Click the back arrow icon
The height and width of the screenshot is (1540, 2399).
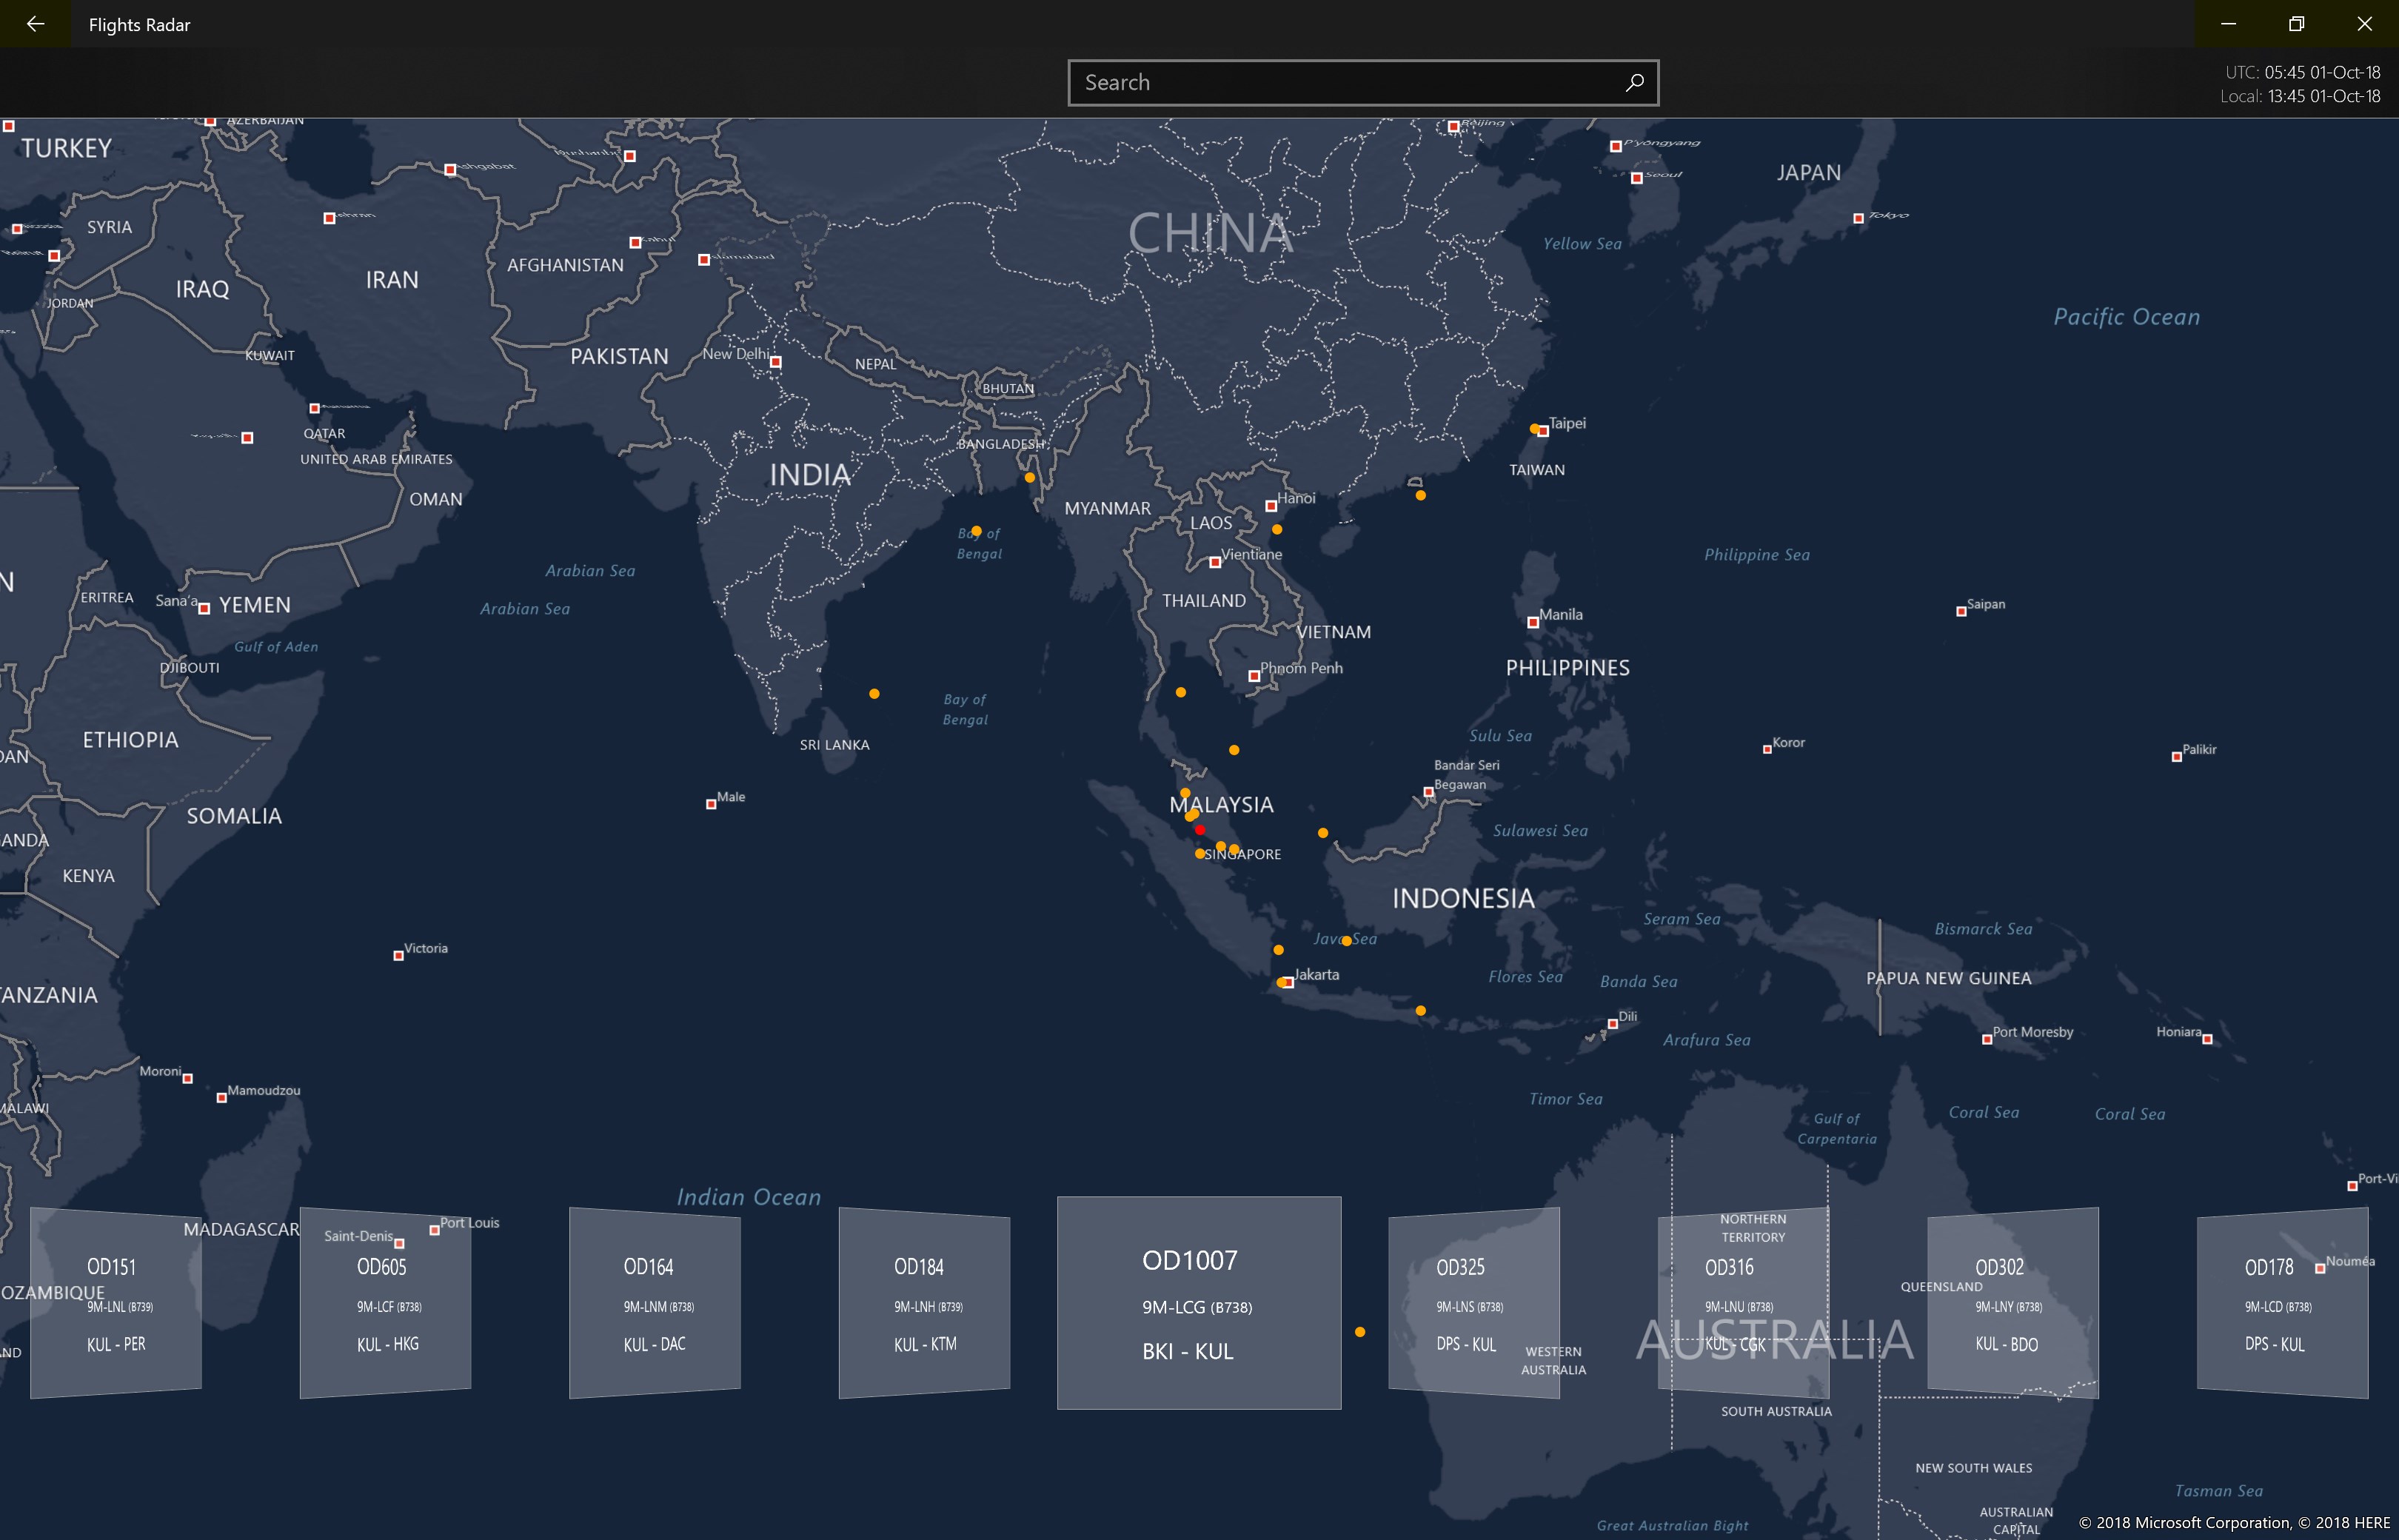35,24
